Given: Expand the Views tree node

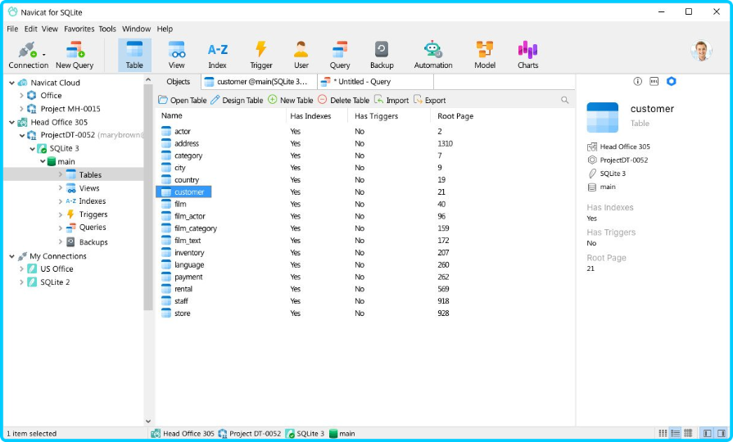Looking at the screenshot, I should point(61,188).
